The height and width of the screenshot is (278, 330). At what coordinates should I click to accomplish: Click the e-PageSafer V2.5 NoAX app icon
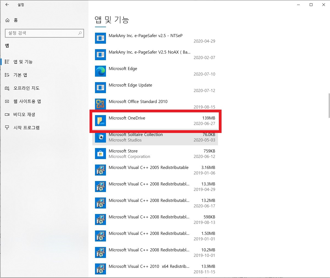[100, 55]
